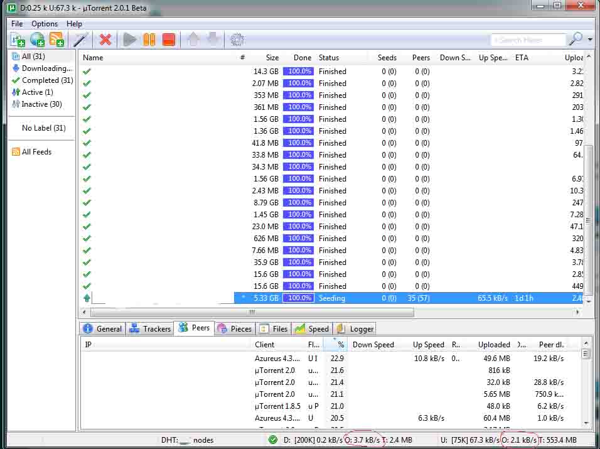Click the Move Down Queue arrow icon
Viewport: 600px width, 449px height.
(x=213, y=40)
